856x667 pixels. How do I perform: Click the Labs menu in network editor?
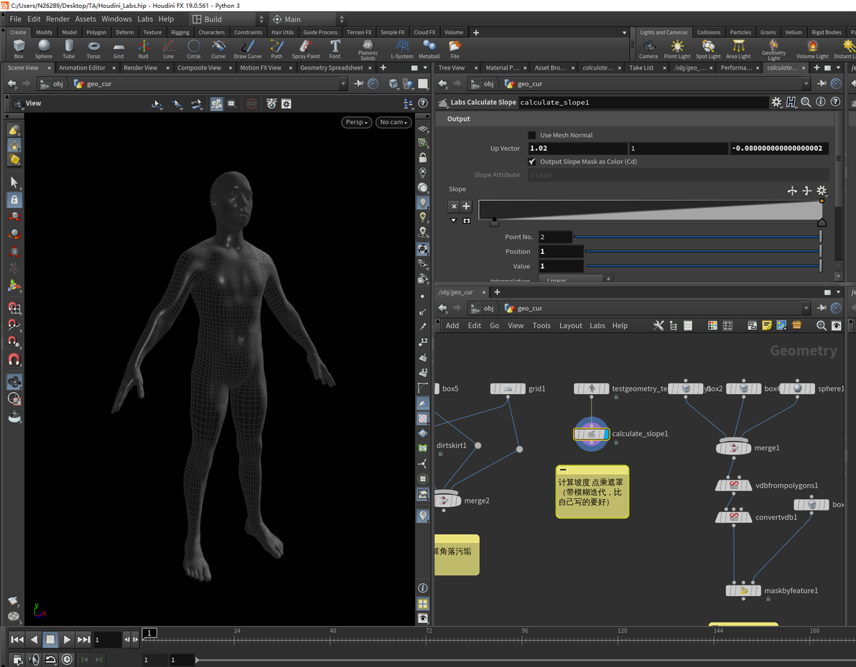click(x=597, y=326)
